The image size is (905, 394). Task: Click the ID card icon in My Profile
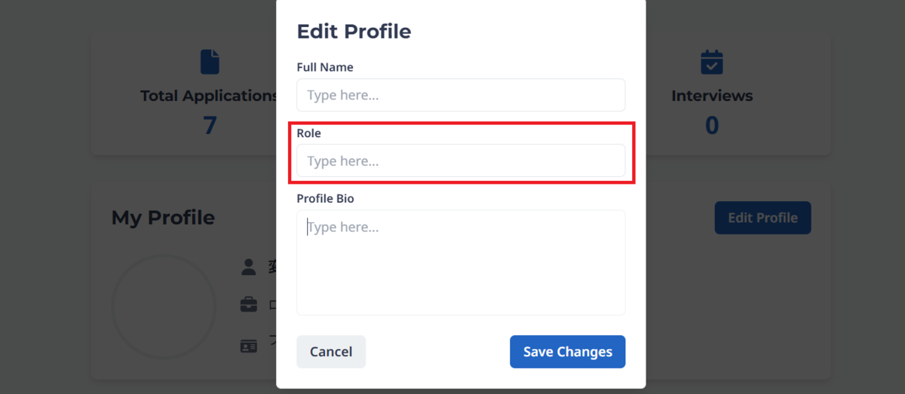pyautogui.click(x=248, y=346)
